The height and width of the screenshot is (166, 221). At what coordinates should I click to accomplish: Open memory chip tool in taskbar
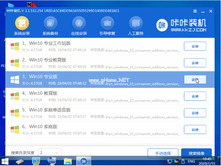coord(20,161)
